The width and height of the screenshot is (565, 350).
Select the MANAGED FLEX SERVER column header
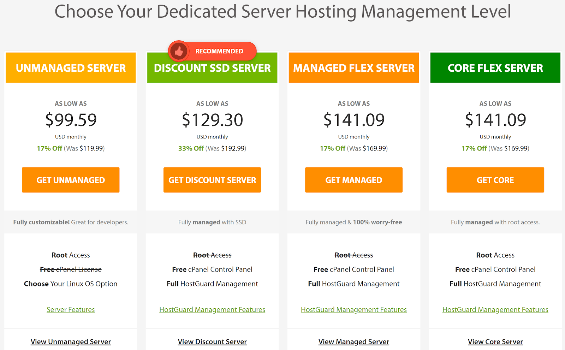tap(353, 67)
